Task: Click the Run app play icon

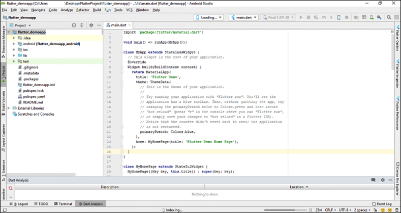Action: (301, 17)
